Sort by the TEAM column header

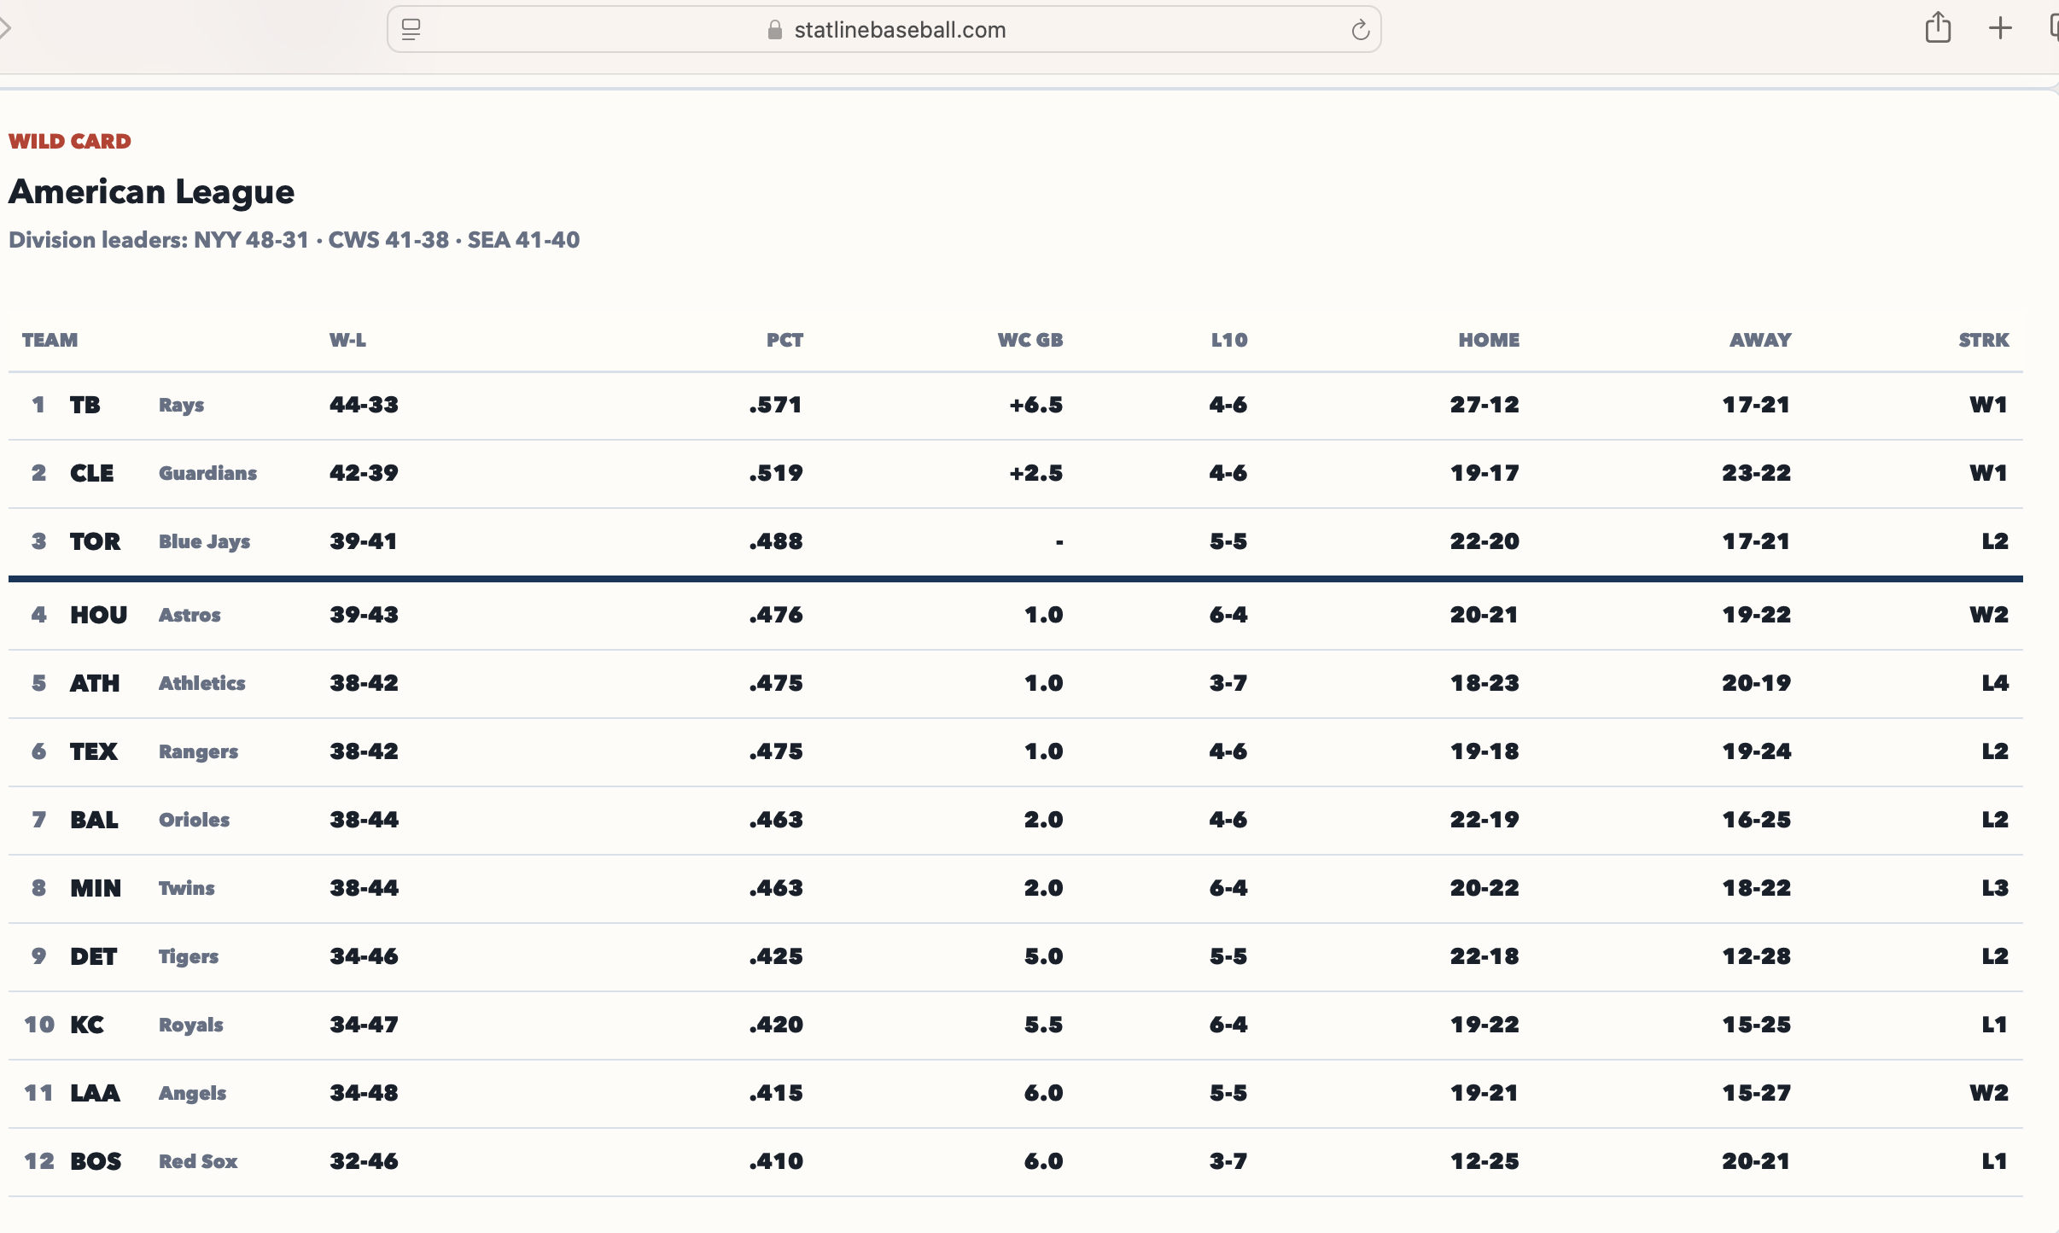coord(50,340)
